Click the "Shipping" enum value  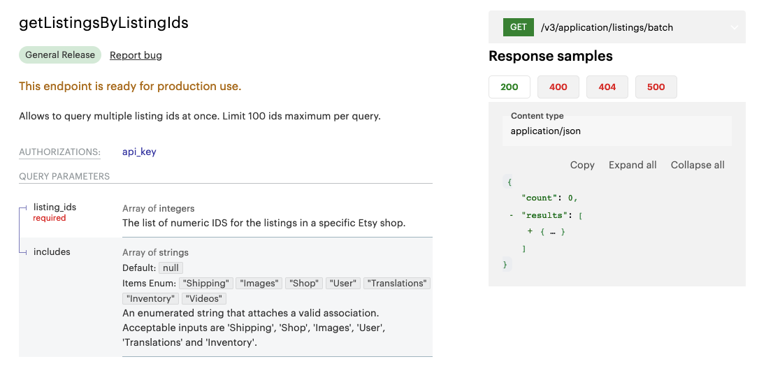click(x=206, y=284)
